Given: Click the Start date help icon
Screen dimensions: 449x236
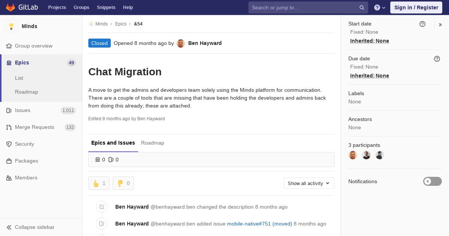Looking at the screenshot, I should (x=422, y=24).
